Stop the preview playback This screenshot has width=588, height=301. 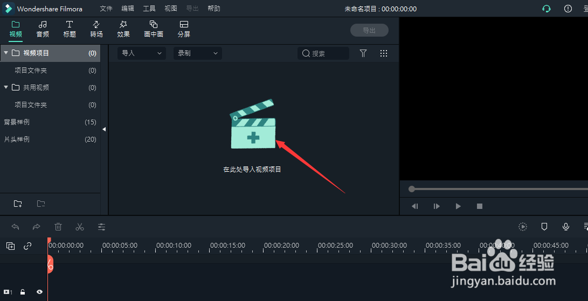click(x=480, y=206)
